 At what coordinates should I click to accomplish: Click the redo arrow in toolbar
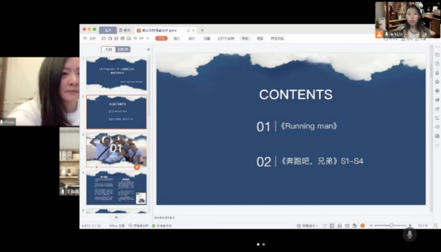141,39
